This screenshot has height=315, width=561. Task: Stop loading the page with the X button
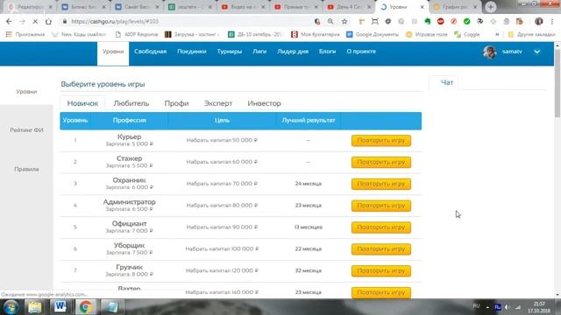(35, 21)
